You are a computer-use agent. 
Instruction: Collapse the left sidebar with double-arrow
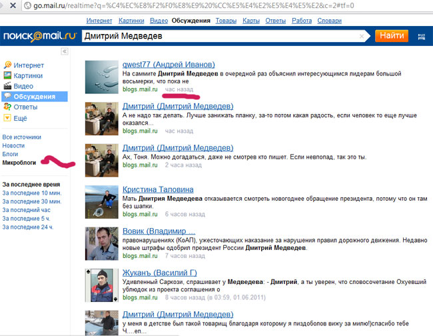click(x=64, y=51)
